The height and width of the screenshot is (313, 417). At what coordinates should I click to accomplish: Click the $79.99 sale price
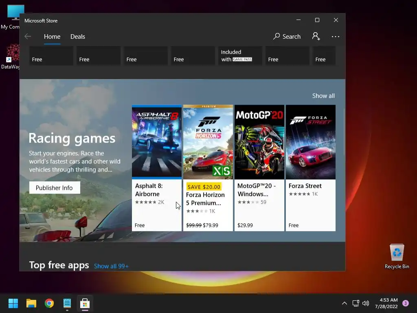pos(211,225)
